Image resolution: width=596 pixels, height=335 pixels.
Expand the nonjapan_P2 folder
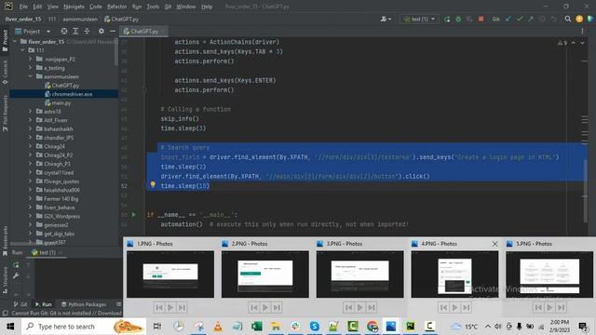coord(31,59)
